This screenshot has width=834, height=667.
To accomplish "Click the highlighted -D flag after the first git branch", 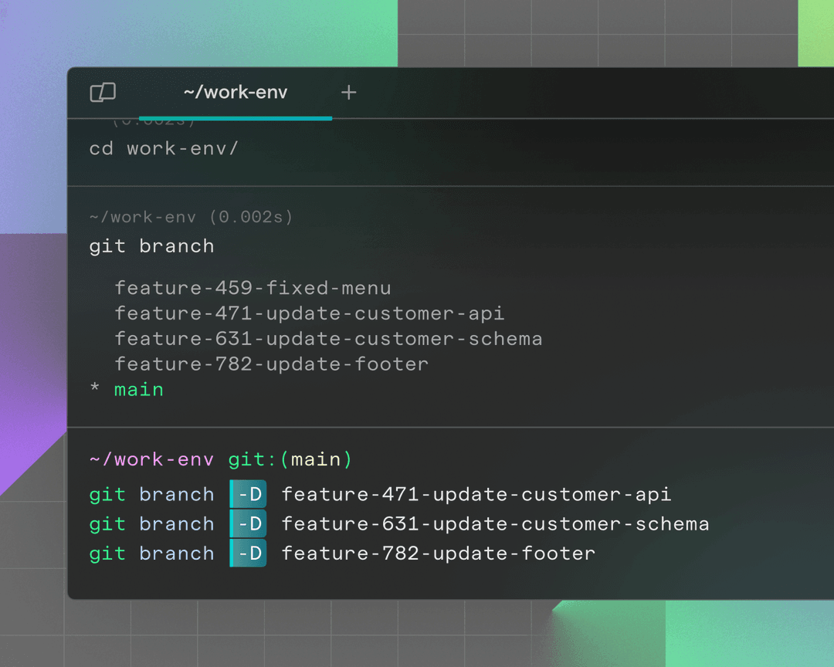I will coord(248,494).
